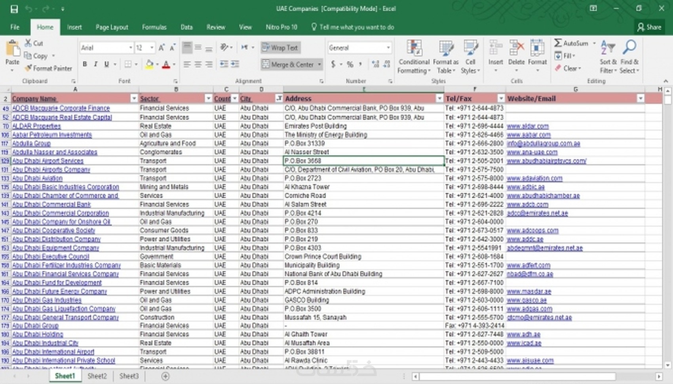Click the Copy icon in the Clipboard group
The image size is (673, 384).
(28, 55)
